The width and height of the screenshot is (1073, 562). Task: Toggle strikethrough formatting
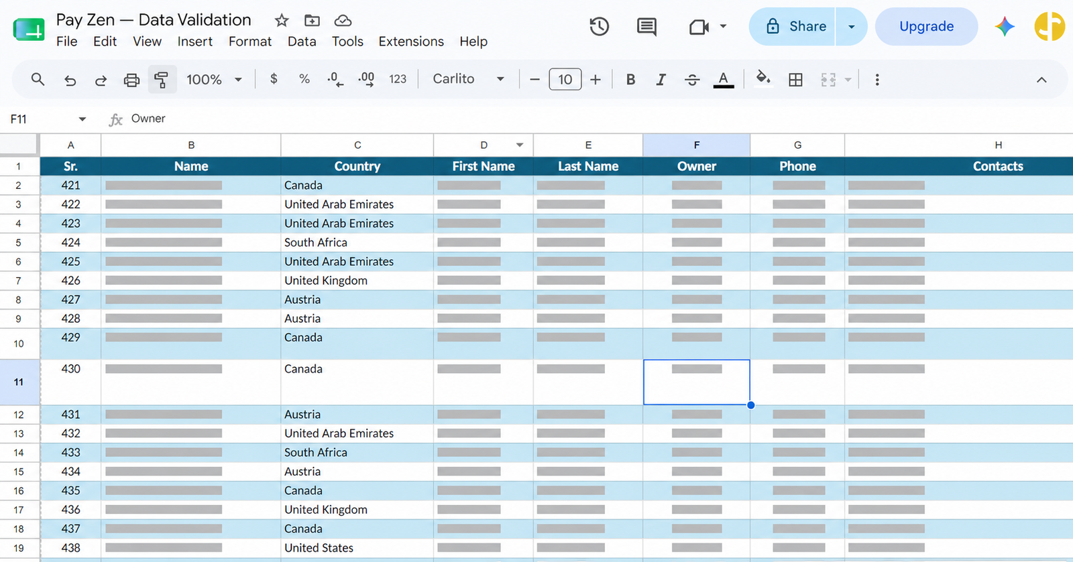tap(692, 80)
